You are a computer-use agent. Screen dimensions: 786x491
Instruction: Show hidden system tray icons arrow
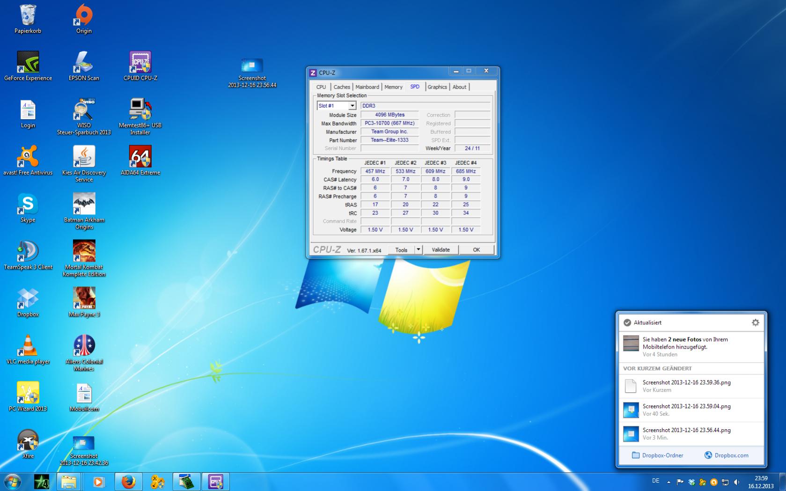point(668,482)
